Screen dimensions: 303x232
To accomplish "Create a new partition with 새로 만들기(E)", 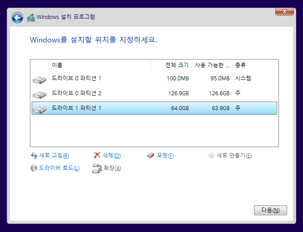I will coord(234,155).
